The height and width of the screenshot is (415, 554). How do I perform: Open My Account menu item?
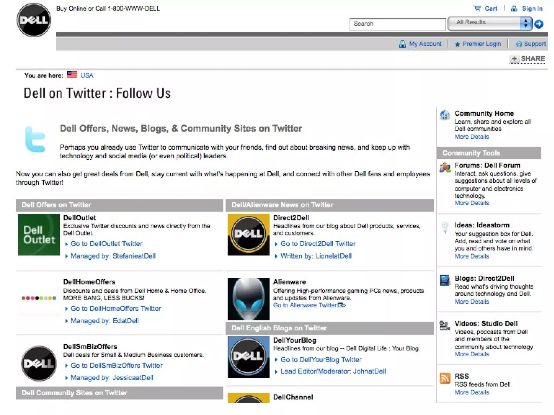click(x=425, y=44)
